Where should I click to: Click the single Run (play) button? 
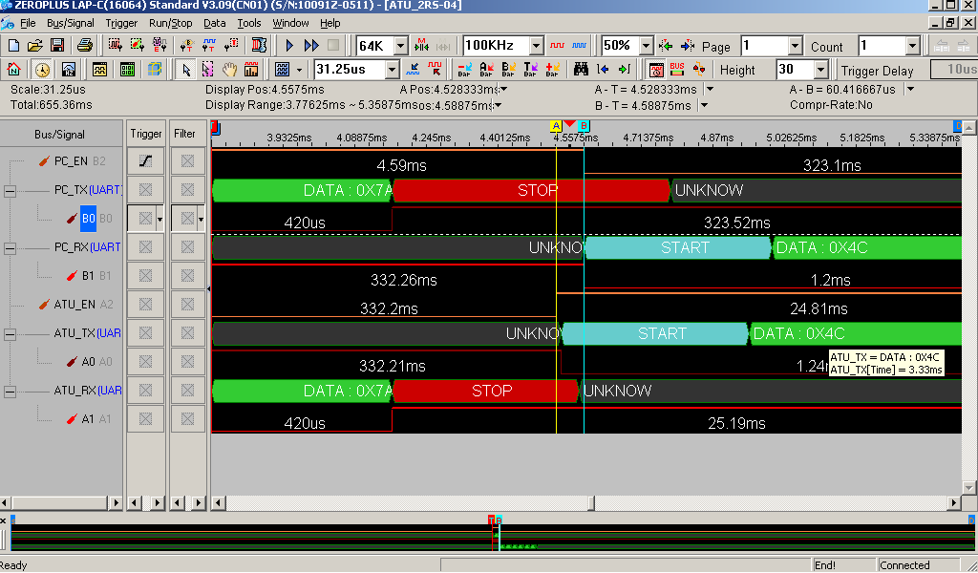289,46
